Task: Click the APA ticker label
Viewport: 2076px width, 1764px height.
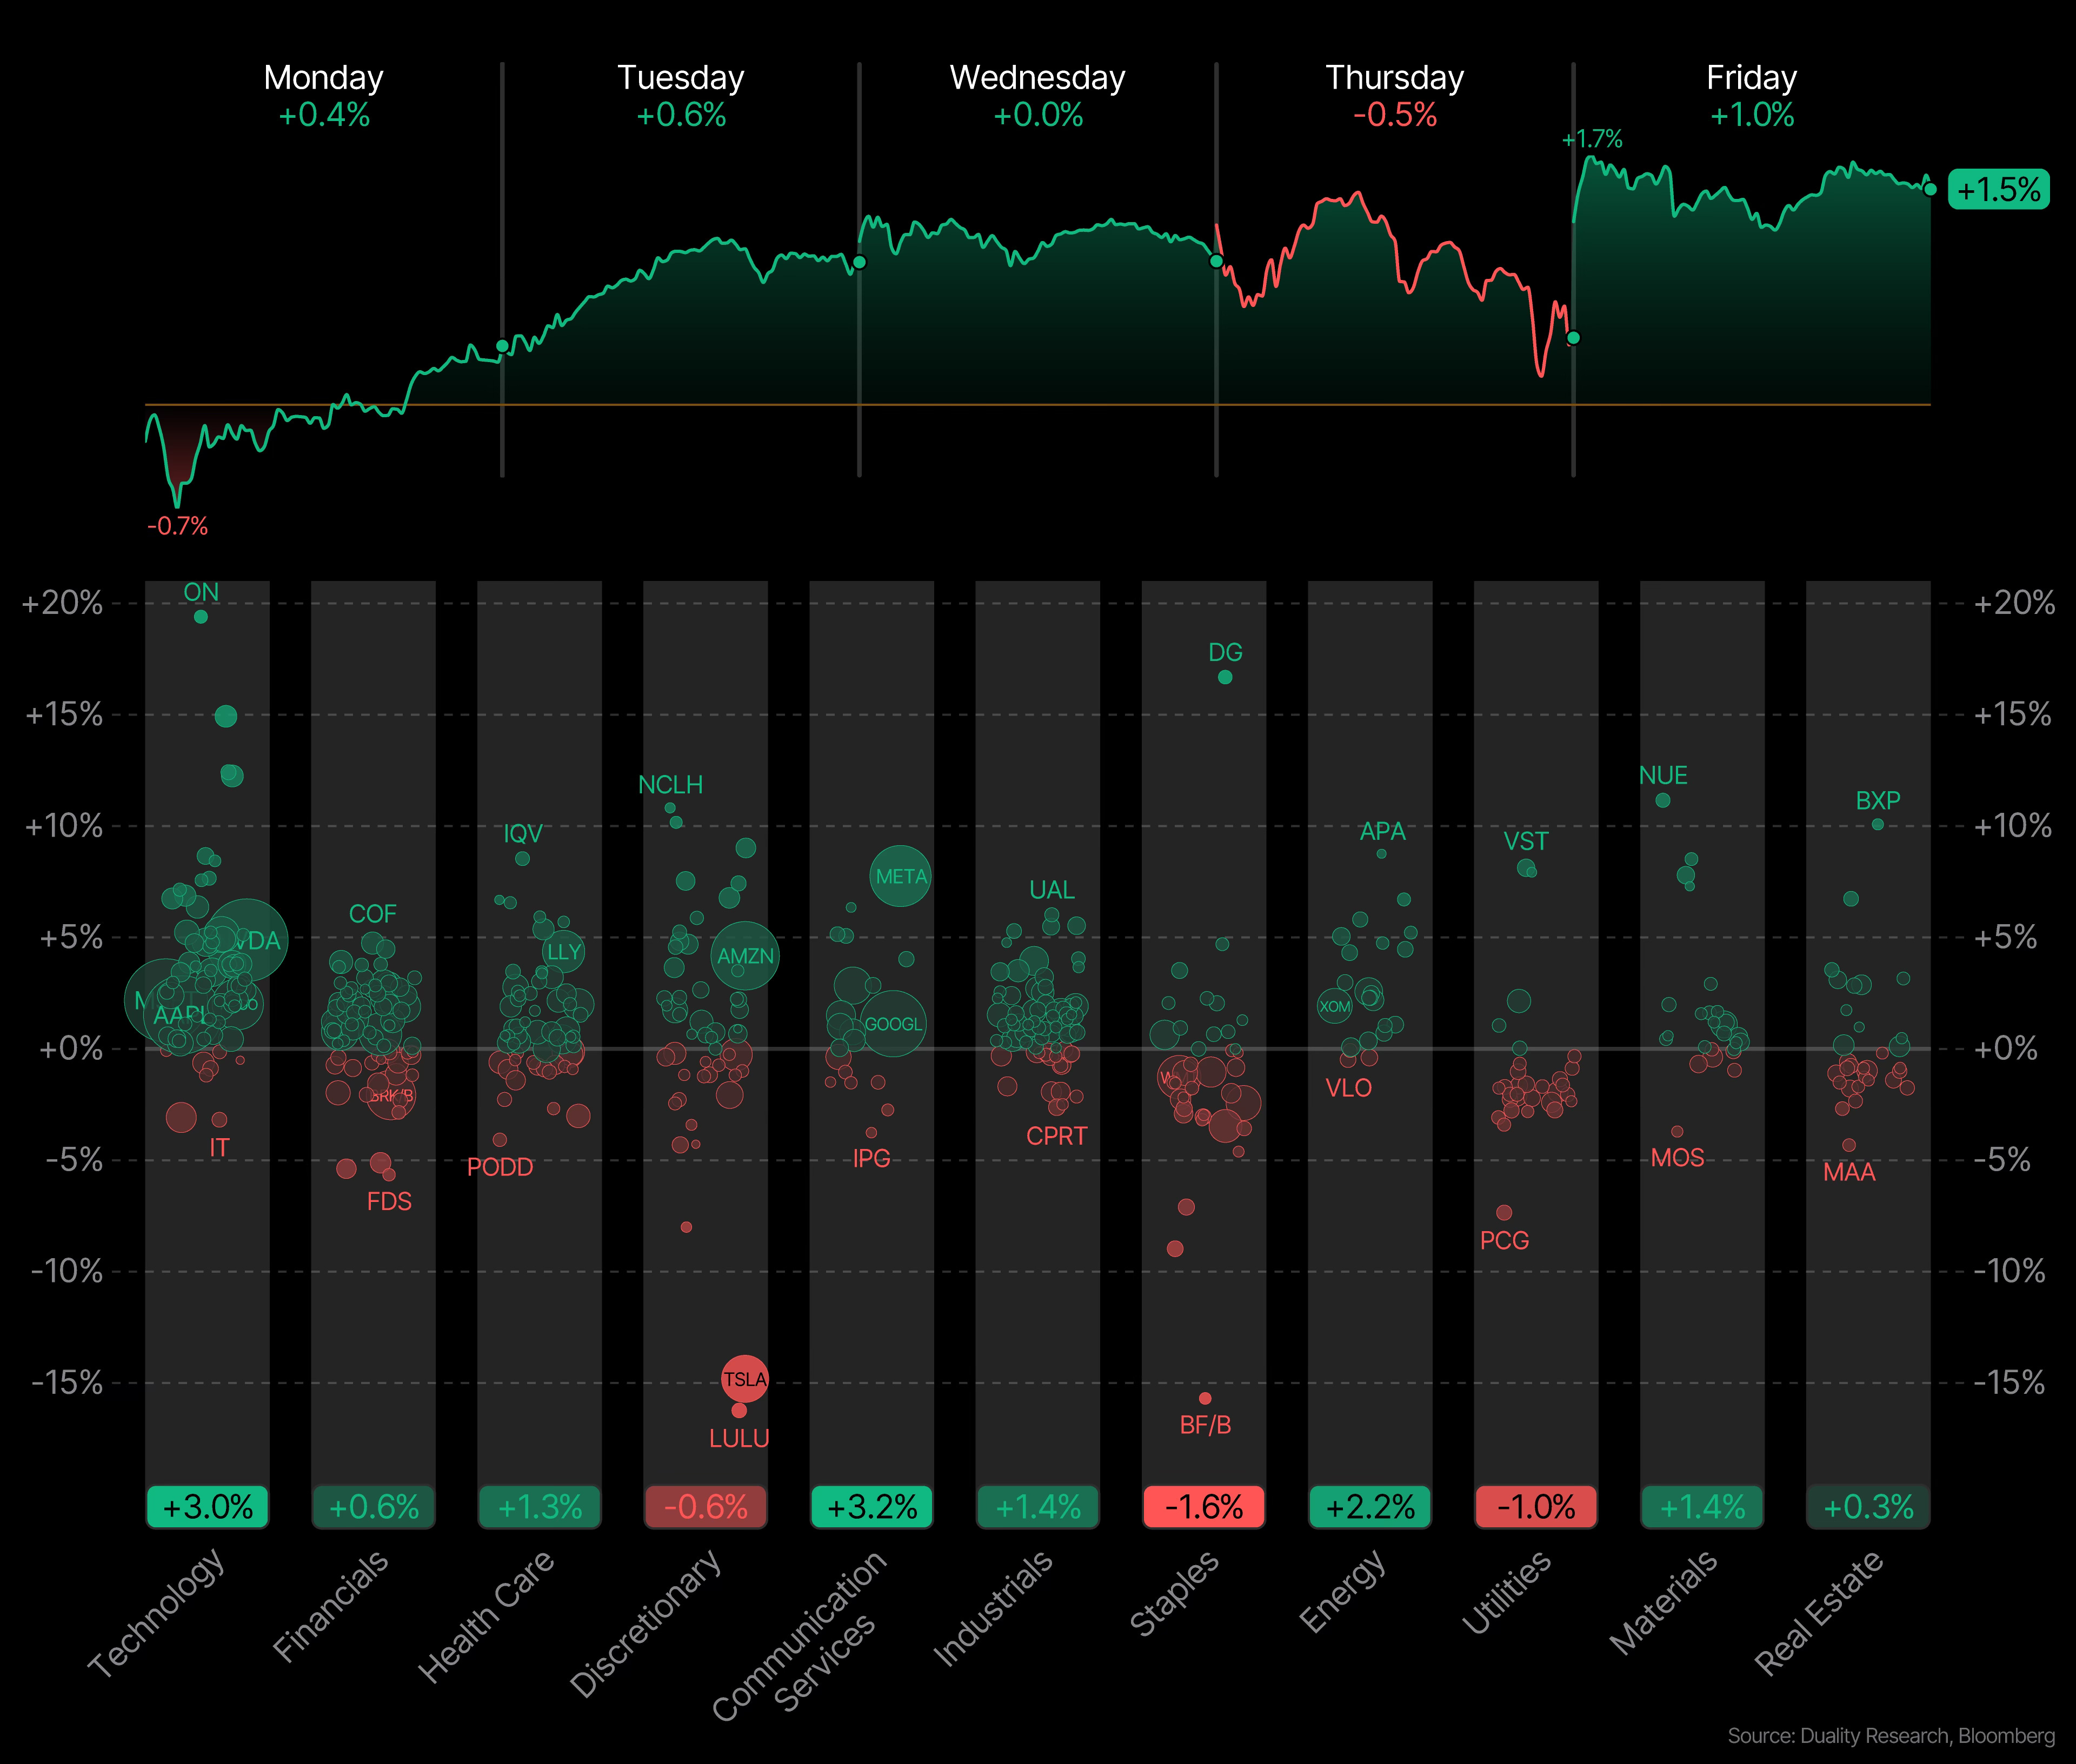Action: 1382,831
